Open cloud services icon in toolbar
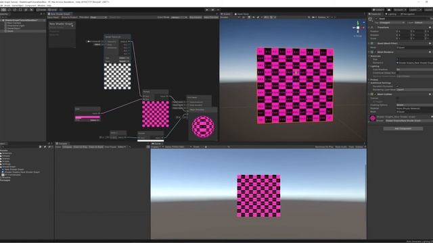The height and width of the screenshot is (243, 433). (x=389, y=10)
